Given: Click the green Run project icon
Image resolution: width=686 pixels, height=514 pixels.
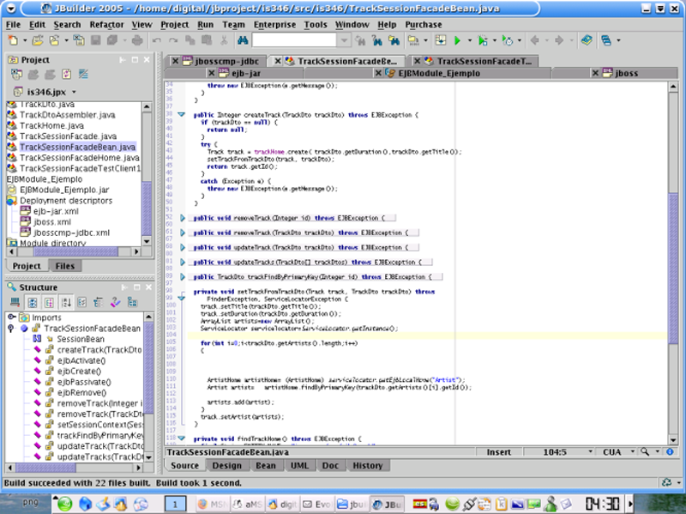Looking at the screenshot, I should tap(458, 40).
